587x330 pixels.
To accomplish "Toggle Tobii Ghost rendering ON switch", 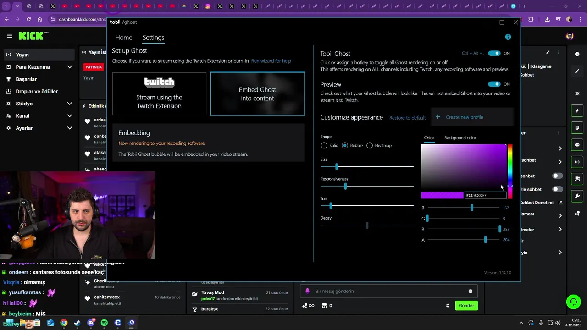I will pyautogui.click(x=494, y=53).
